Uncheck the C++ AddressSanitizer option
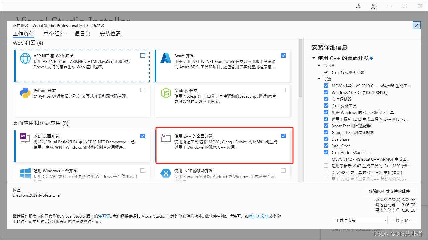Screen dimensions: 428x240 point(326,152)
